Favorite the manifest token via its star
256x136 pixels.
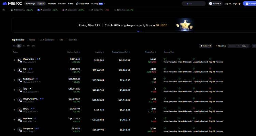(x=14, y=120)
